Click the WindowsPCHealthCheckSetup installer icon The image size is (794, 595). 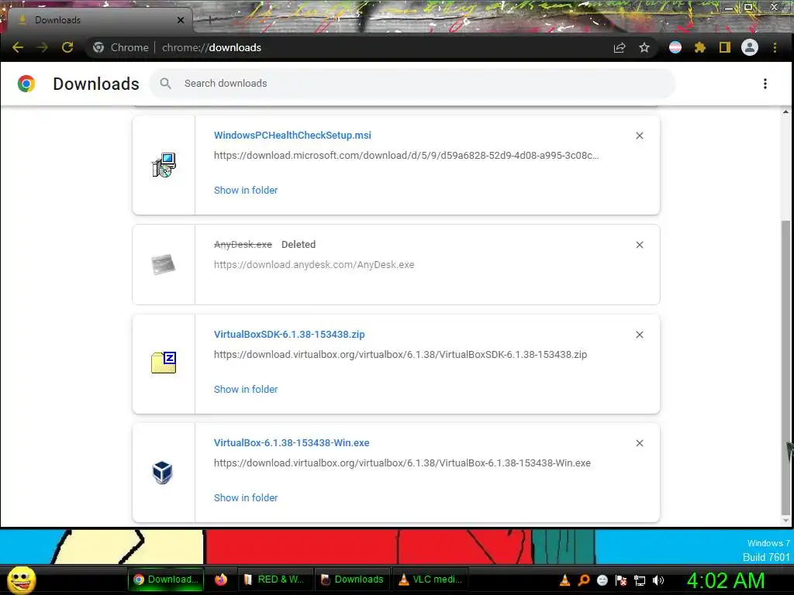[x=164, y=165]
